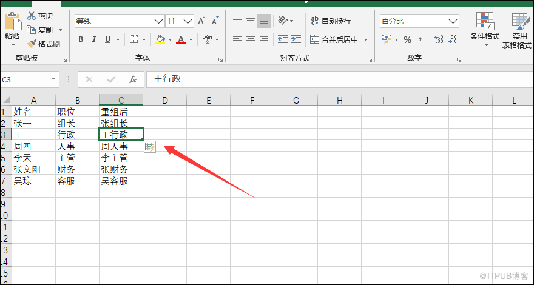Open the font name 等线 dropdown
The image size is (534, 285).
158,21
